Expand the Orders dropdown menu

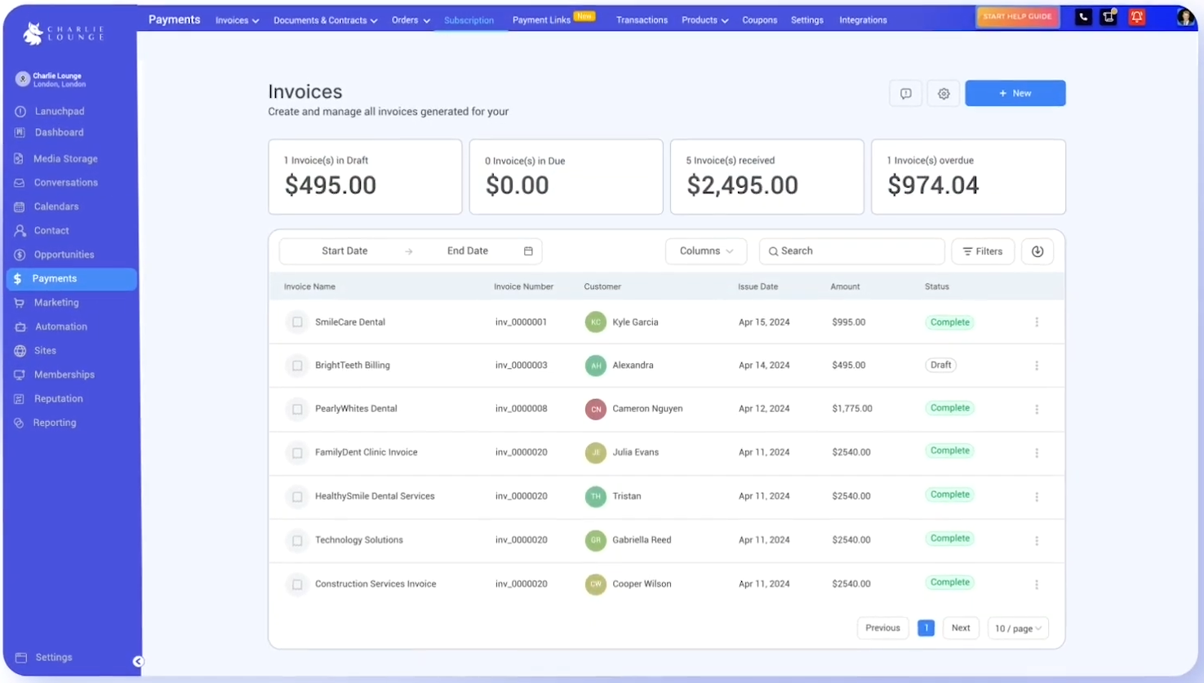coord(411,20)
